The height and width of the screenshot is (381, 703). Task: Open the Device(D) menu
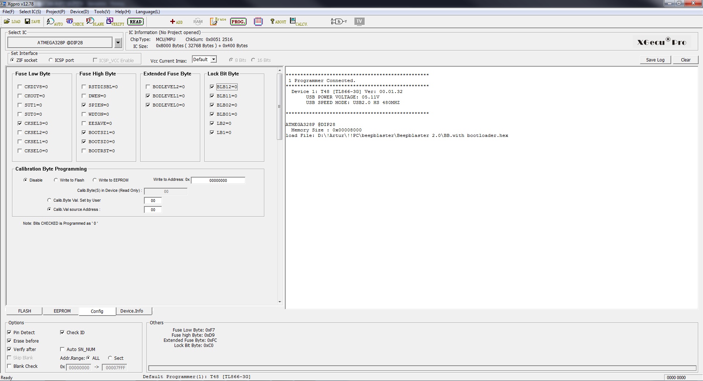[79, 12]
